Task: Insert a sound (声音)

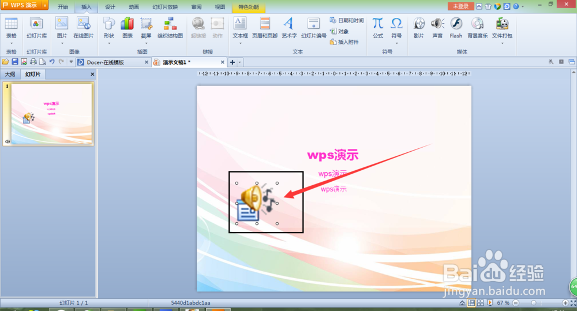Action: [437, 28]
